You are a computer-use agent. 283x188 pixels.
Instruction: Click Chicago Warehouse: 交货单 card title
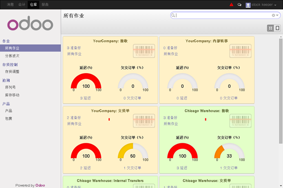[207, 181]
